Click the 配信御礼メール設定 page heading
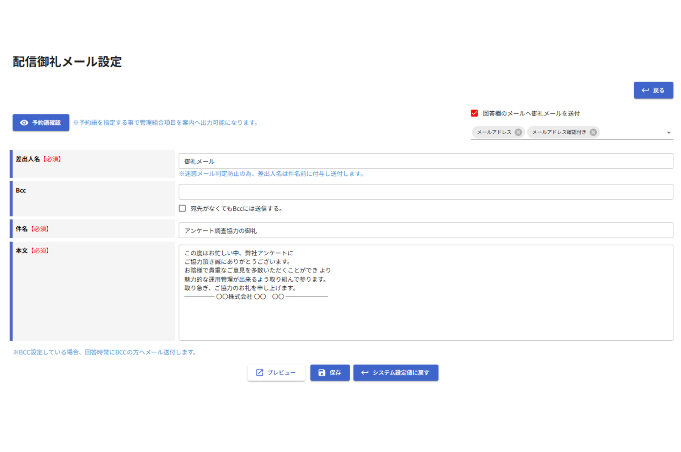 67,62
